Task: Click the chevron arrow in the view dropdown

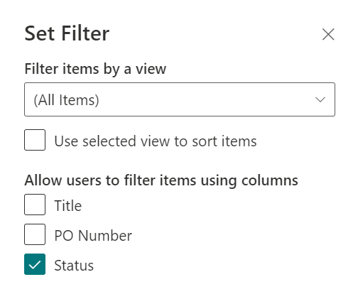Action: click(x=320, y=99)
